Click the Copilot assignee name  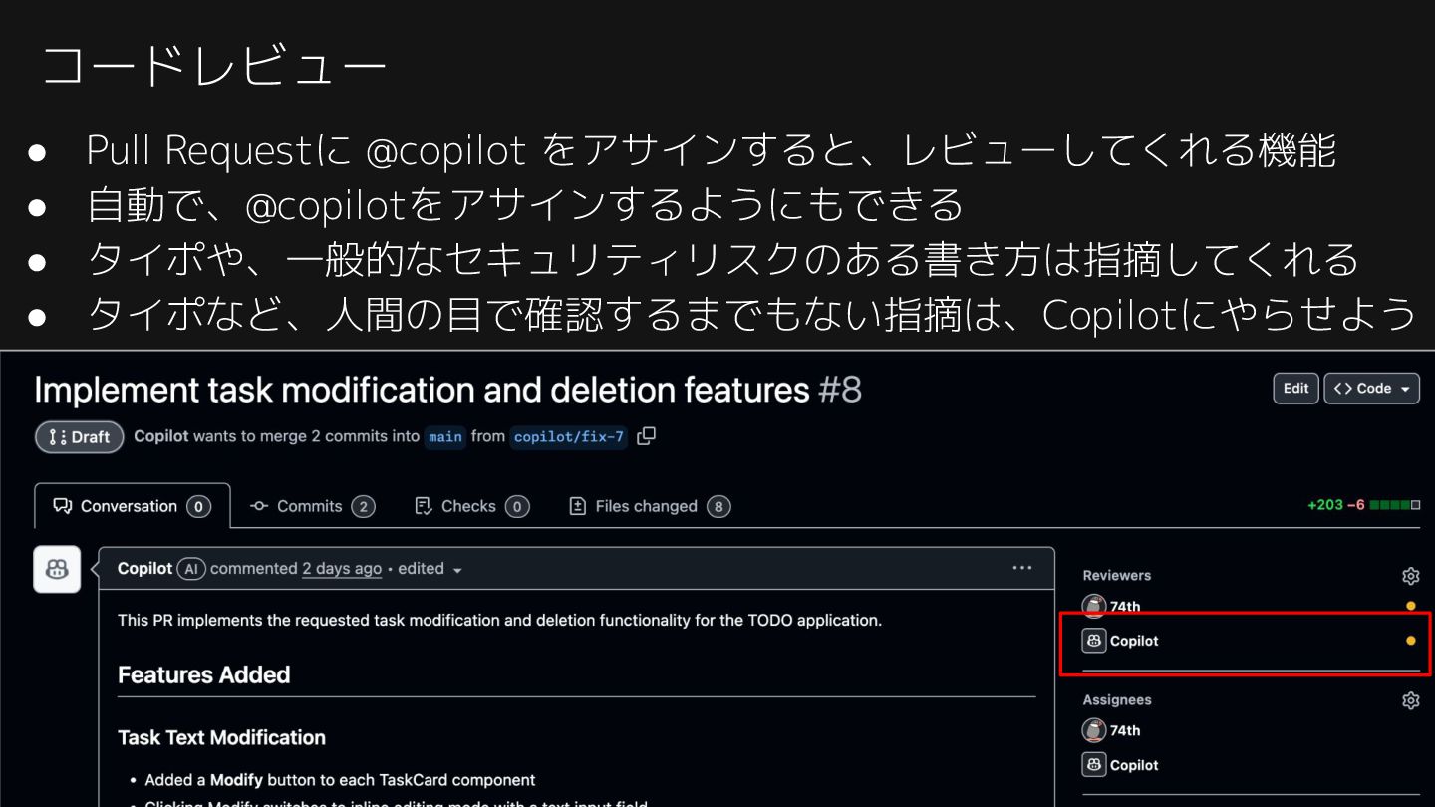1134,765
